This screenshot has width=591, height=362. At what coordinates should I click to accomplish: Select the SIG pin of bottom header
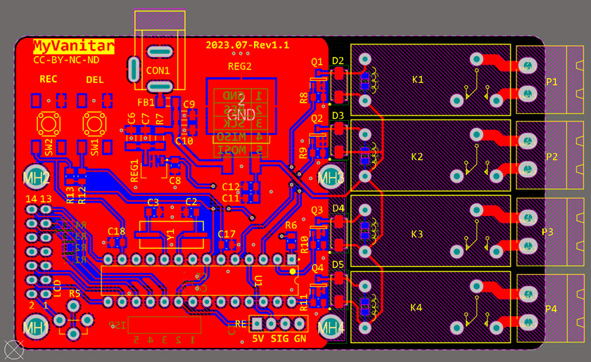[279, 339]
